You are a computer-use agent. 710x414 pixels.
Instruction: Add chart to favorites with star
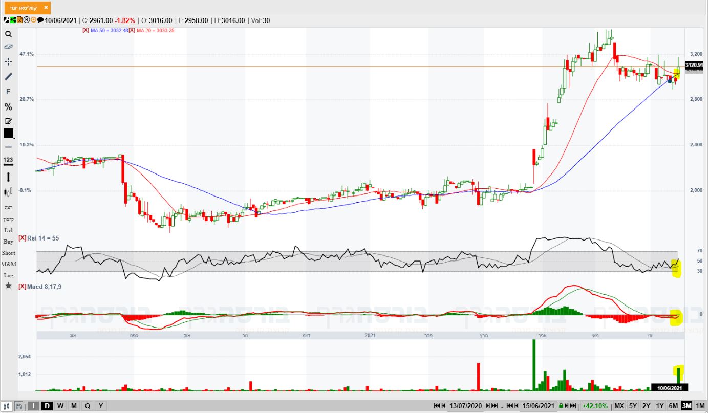click(x=8, y=286)
